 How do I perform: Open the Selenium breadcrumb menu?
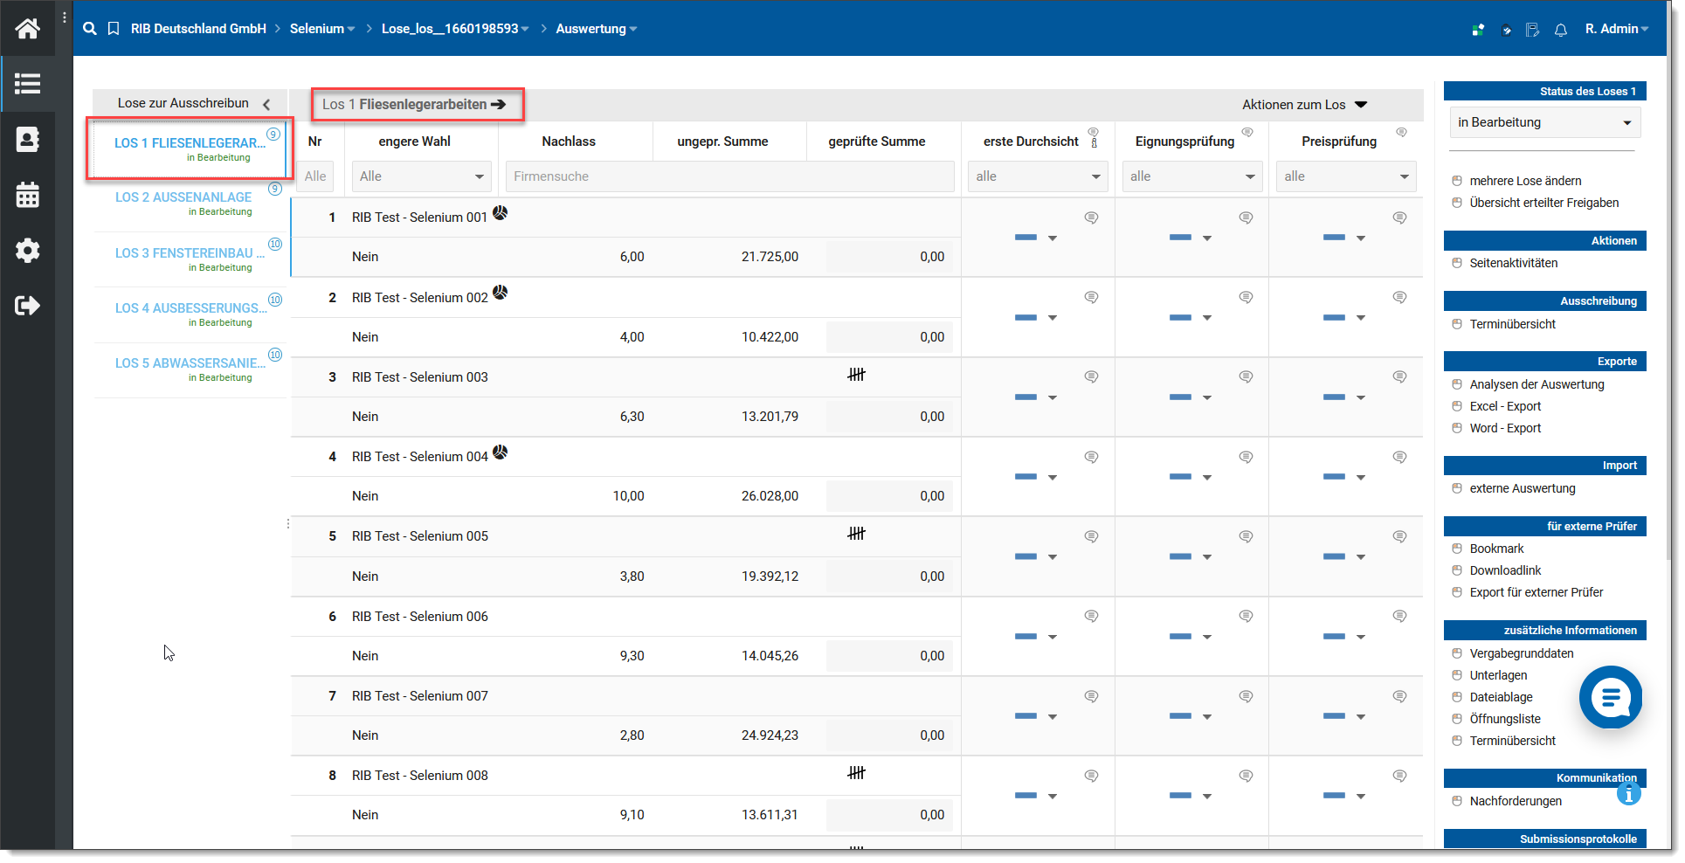pos(322,29)
